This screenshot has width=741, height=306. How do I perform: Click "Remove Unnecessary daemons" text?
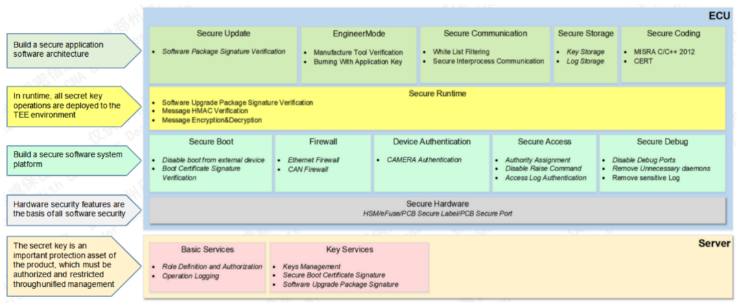(661, 168)
